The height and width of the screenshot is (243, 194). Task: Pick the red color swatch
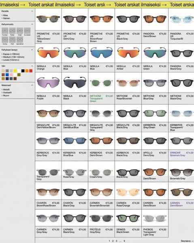(31, 71)
